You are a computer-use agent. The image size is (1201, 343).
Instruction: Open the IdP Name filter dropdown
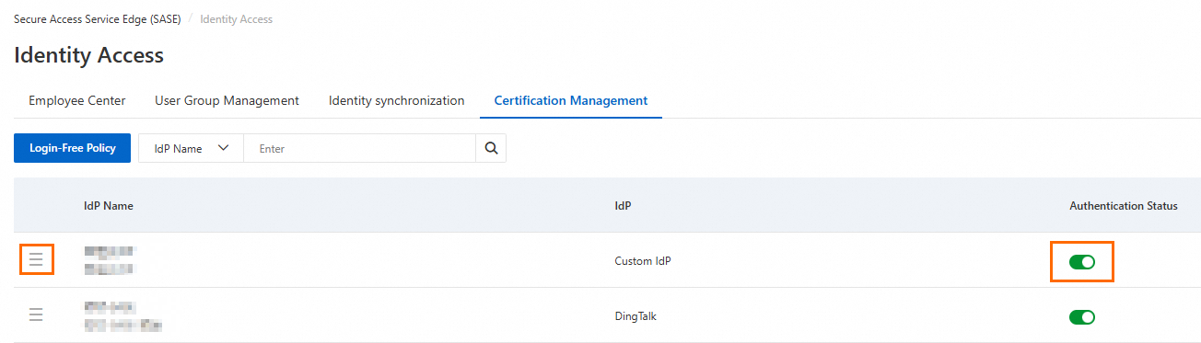coord(191,148)
